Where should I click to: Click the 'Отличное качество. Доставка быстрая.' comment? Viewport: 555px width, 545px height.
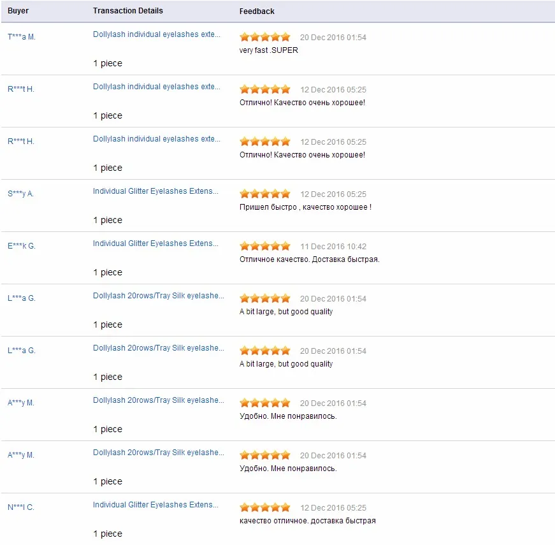[309, 259]
